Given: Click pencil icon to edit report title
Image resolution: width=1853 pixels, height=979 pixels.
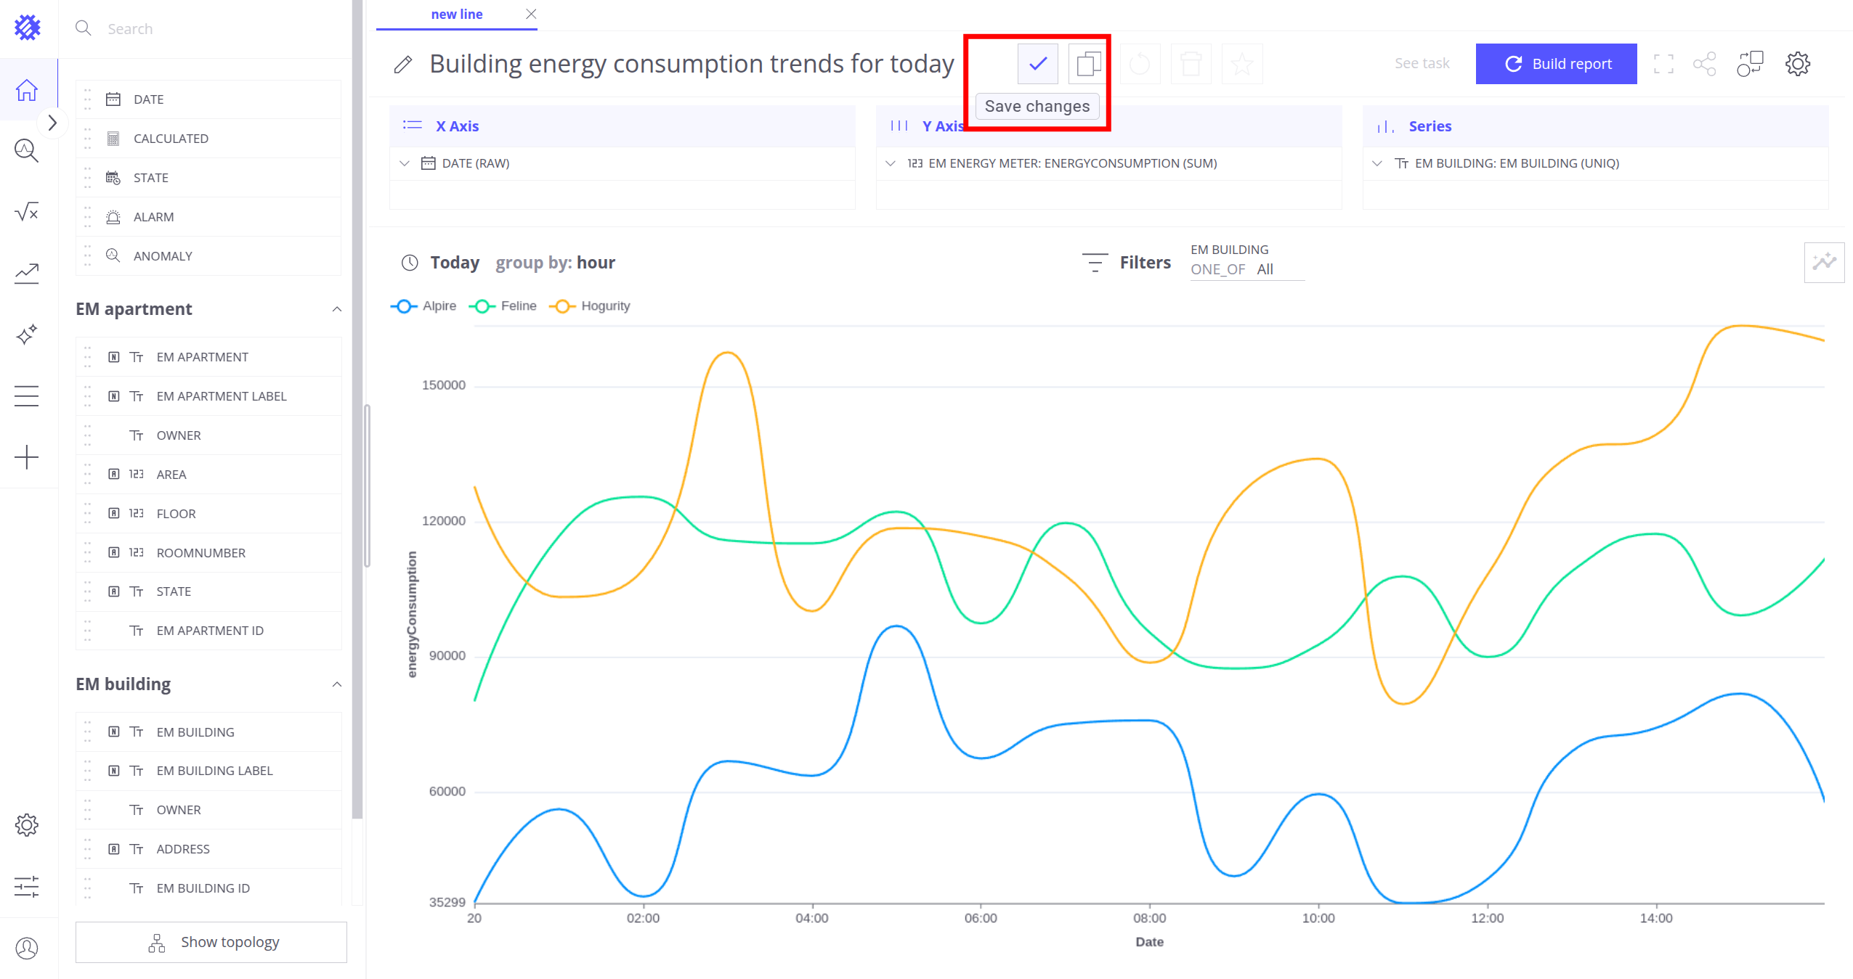Looking at the screenshot, I should pyautogui.click(x=403, y=65).
